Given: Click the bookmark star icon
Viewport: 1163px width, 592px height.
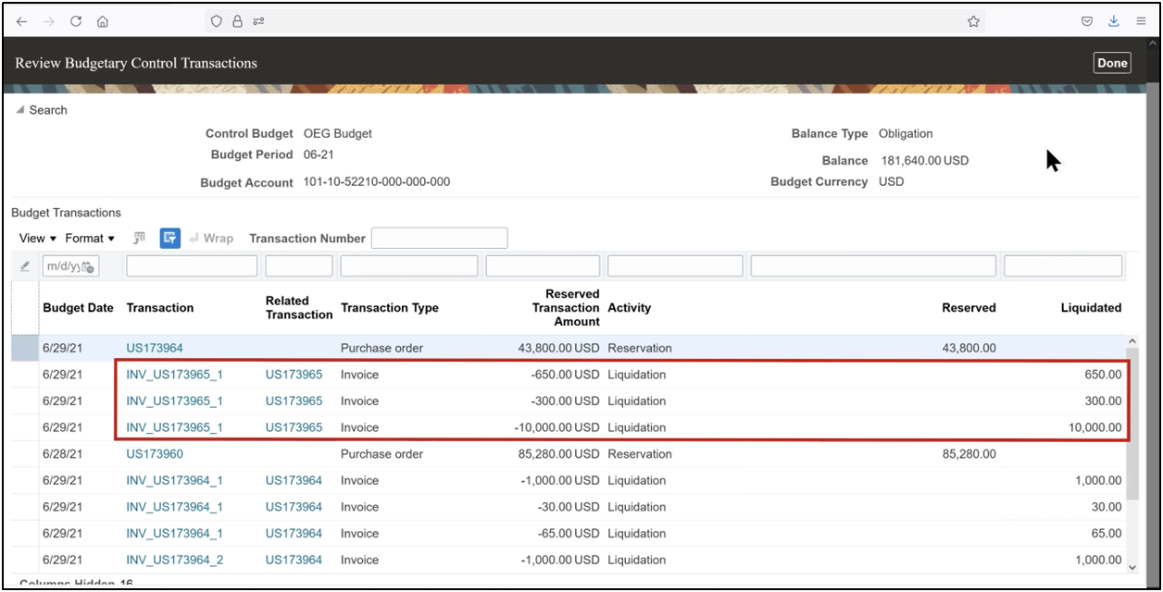Looking at the screenshot, I should (973, 20).
